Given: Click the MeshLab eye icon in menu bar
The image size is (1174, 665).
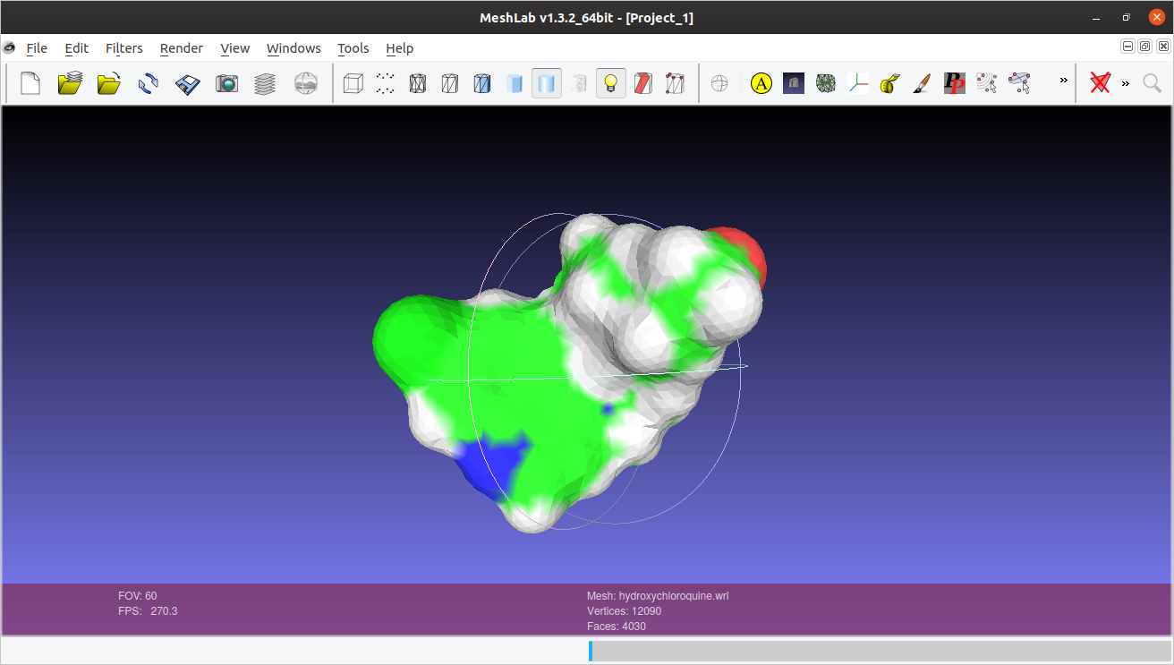Looking at the screenshot, I should [9, 47].
